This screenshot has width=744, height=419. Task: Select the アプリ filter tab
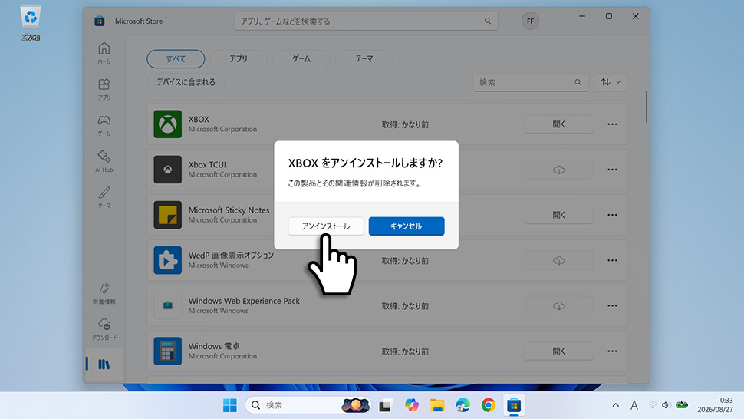239,59
